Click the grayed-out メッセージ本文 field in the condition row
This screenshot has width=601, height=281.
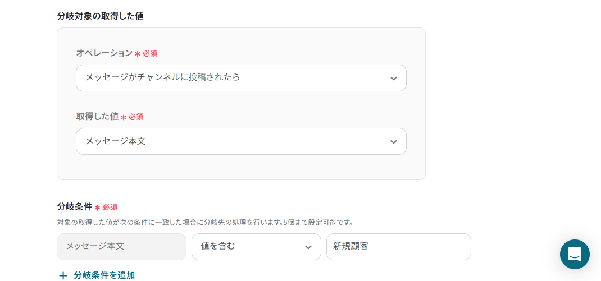121,247
